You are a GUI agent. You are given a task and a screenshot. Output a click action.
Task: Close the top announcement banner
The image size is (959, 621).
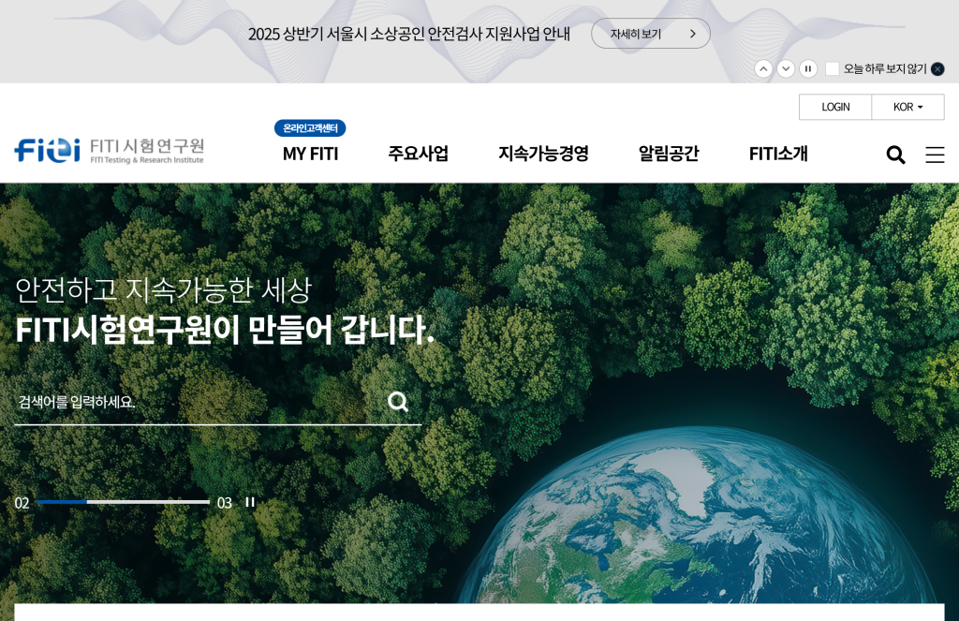point(937,69)
